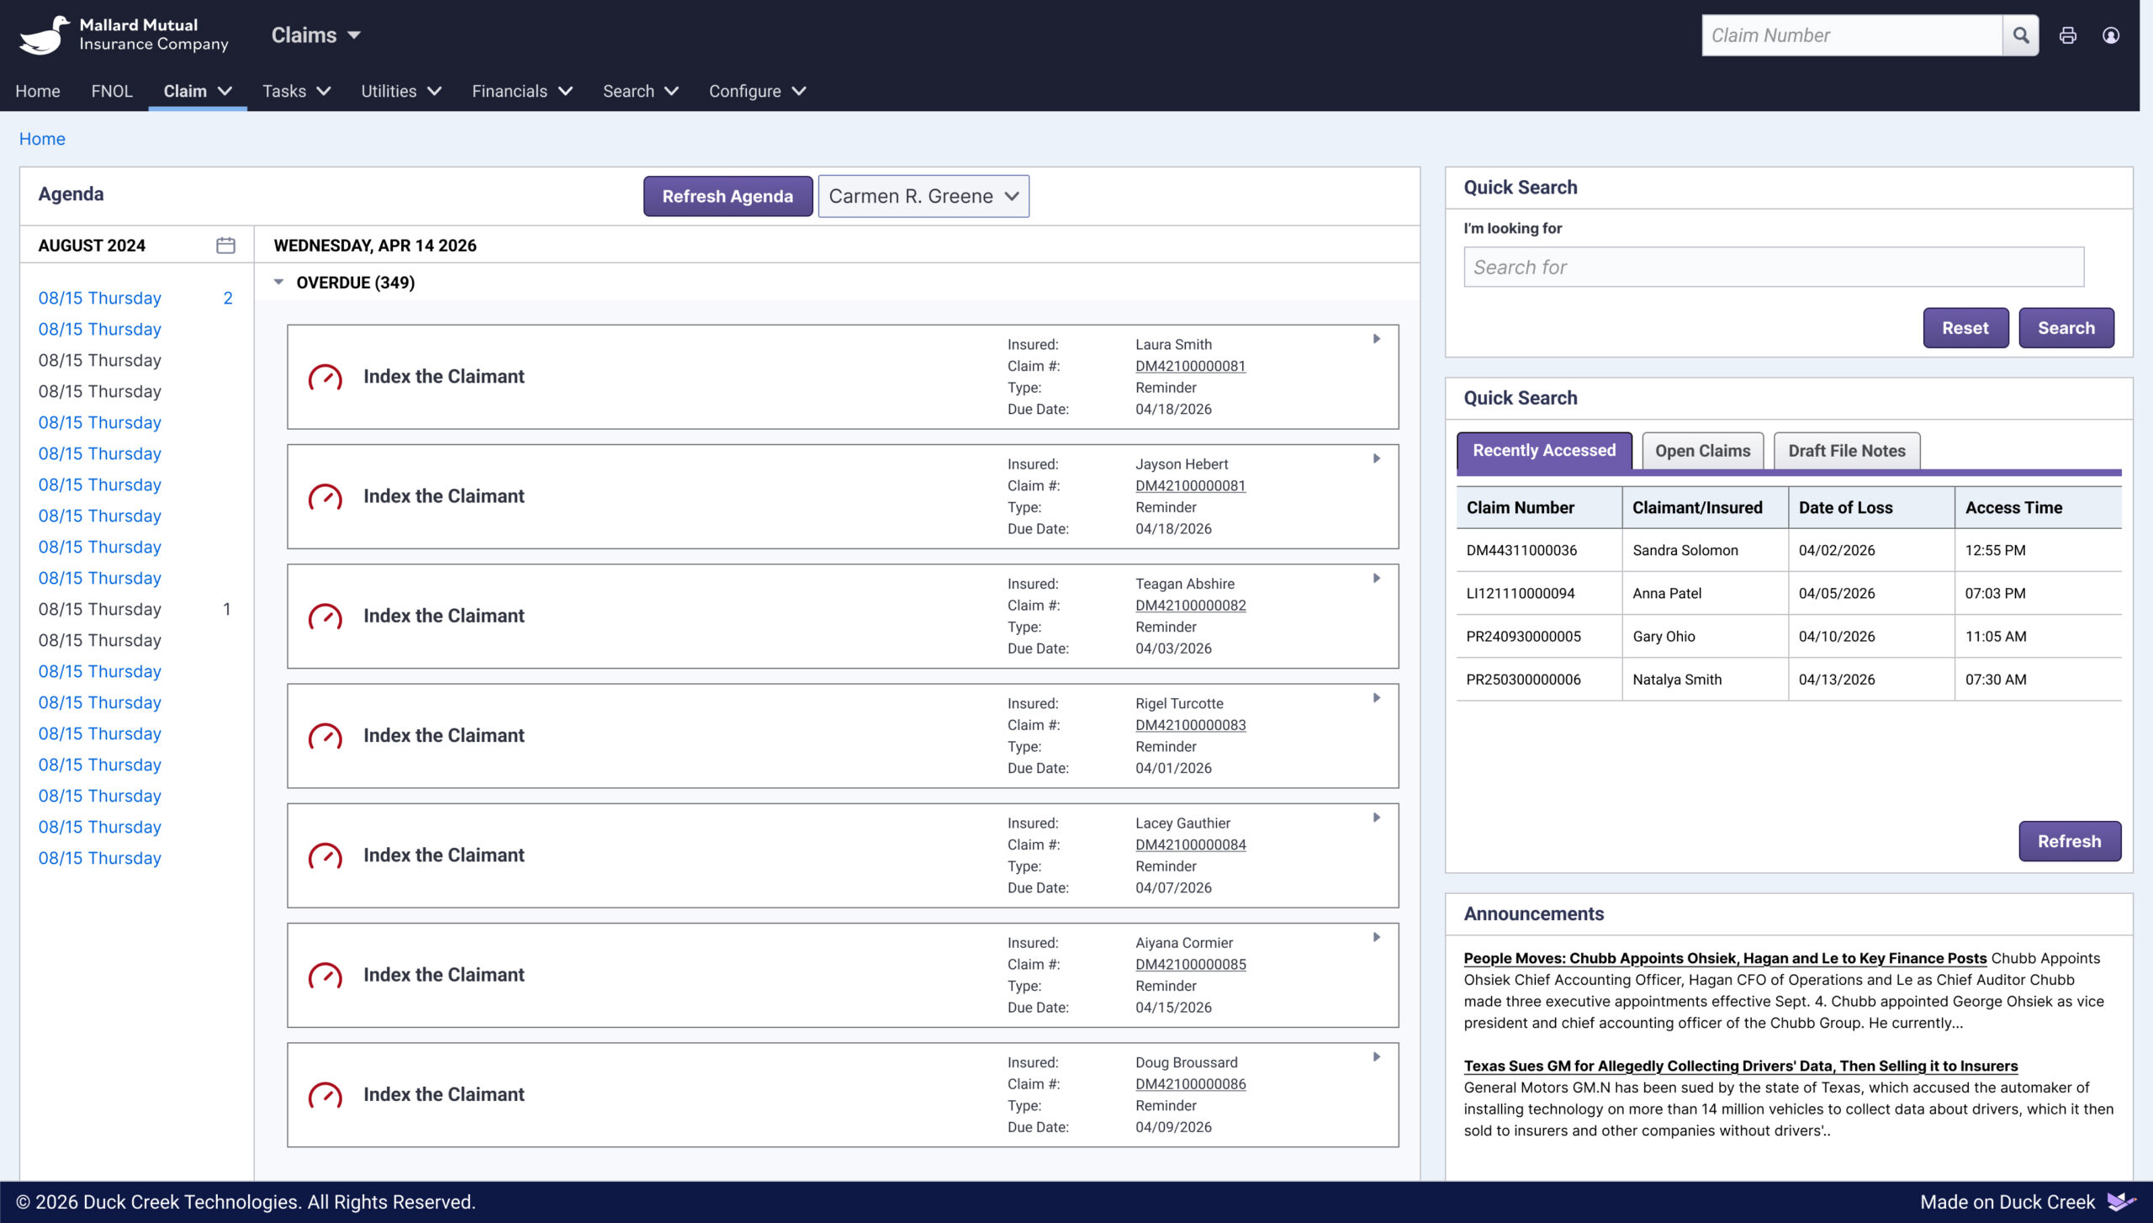
Task: Switch to the Open Claims tab
Action: pyautogui.click(x=1702, y=451)
